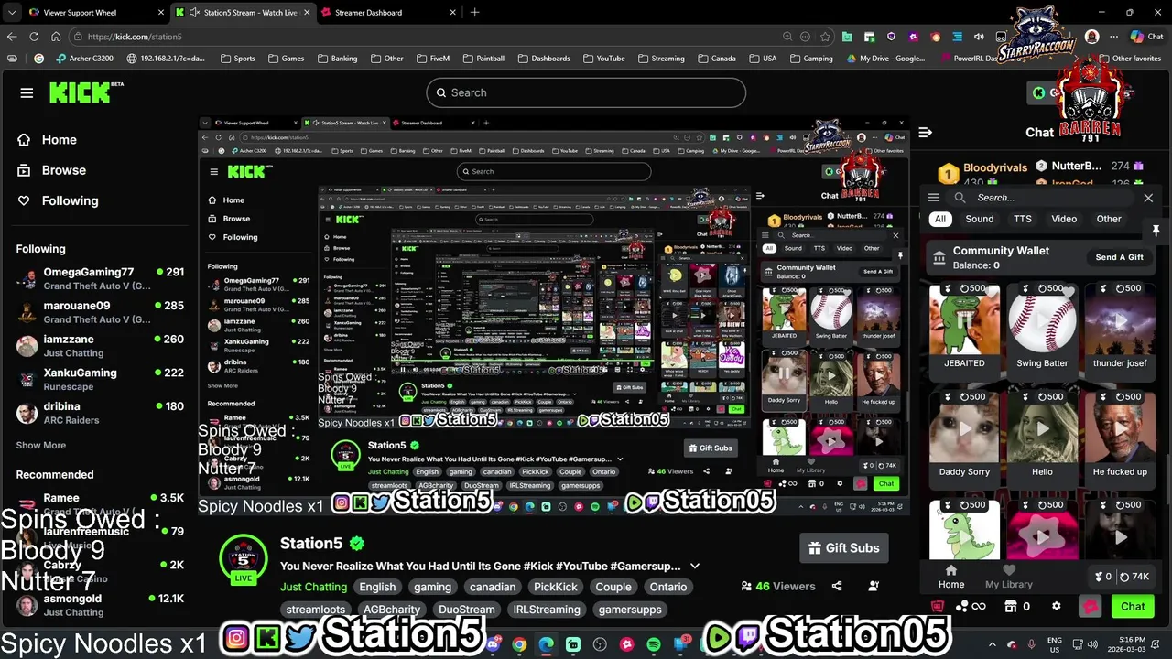Click the Send A Gift button
1172x659 pixels.
coord(1120,257)
